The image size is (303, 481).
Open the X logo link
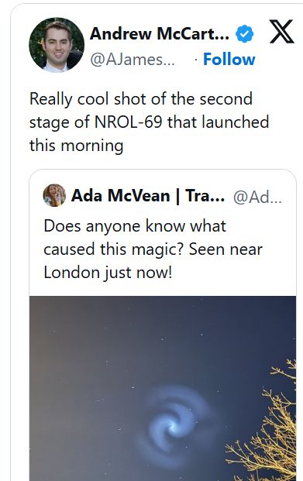coord(281,31)
